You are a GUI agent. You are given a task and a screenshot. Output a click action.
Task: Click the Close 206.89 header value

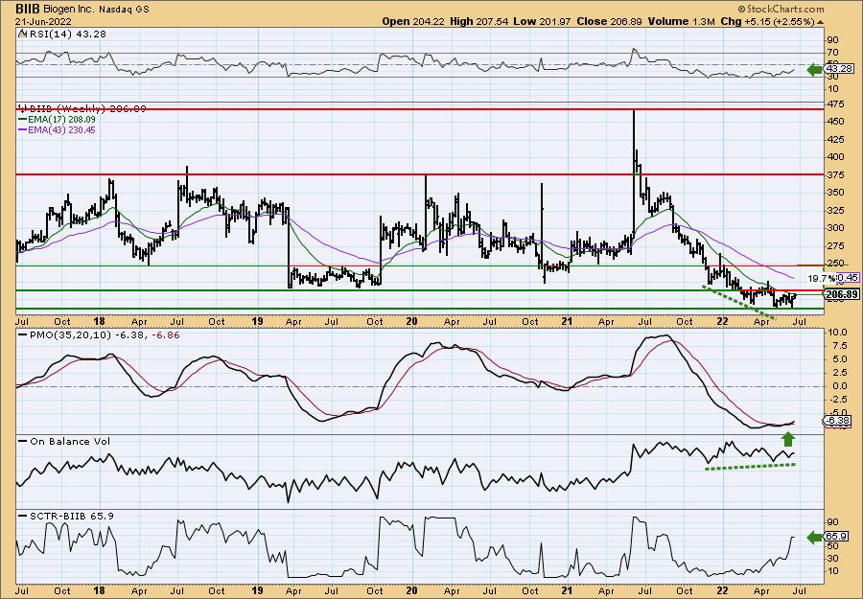pyautogui.click(x=609, y=21)
